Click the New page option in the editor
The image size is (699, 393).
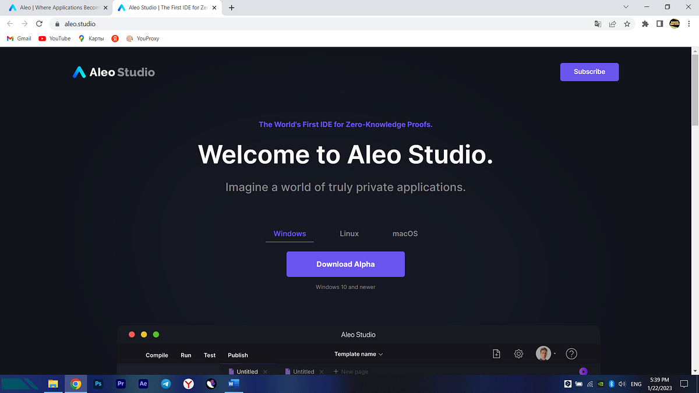coord(351,371)
